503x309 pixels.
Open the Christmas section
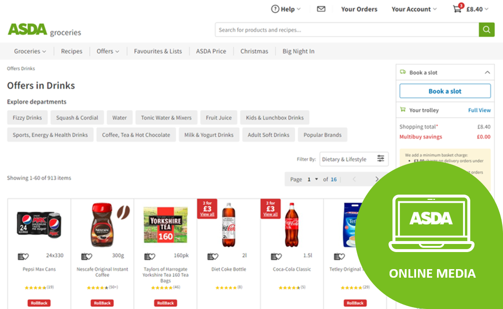coord(255,51)
